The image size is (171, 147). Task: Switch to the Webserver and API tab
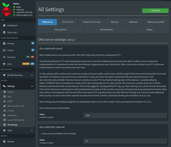[x=156, y=22]
